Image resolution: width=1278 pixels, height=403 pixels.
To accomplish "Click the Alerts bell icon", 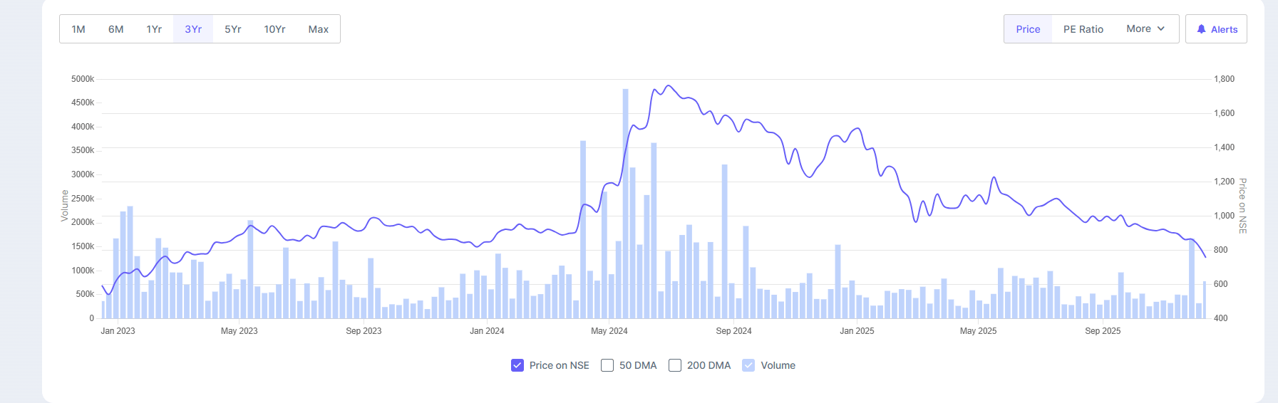I will point(1201,29).
